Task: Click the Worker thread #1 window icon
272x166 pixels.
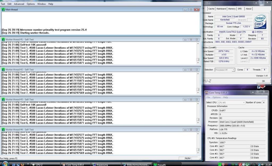Action: pos(3,39)
